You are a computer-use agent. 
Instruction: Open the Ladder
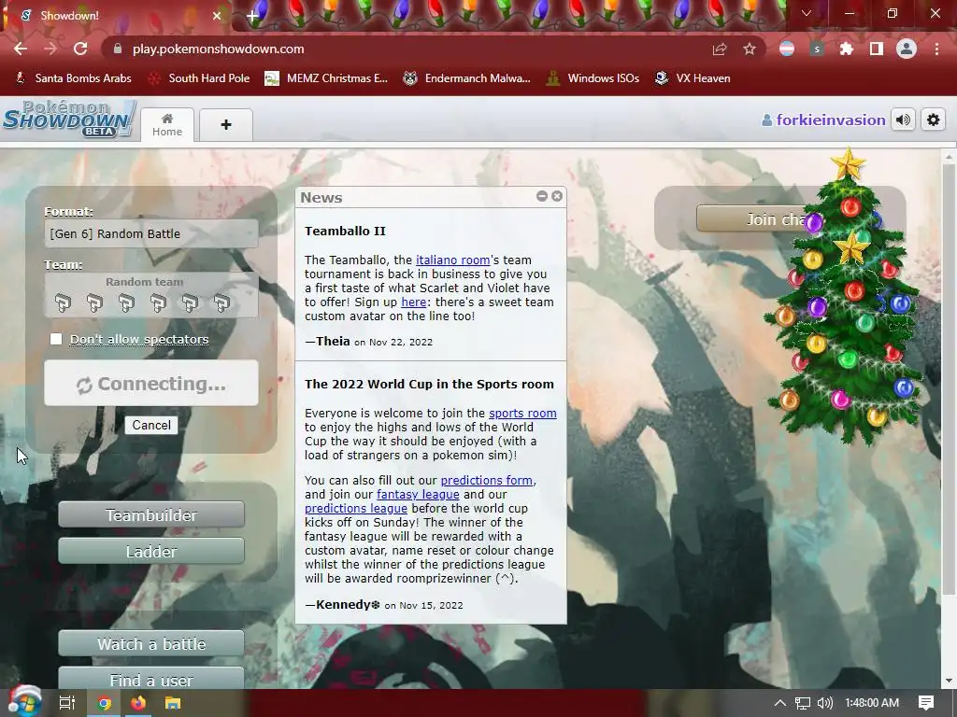pos(151,551)
